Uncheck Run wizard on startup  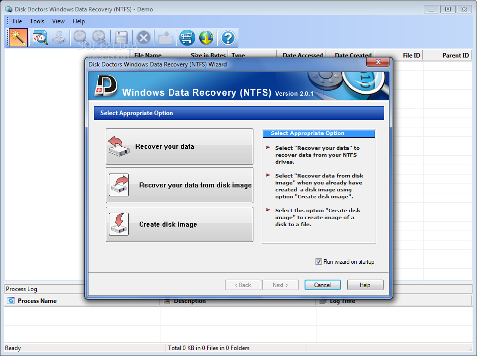pyautogui.click(x=318, y=262)
